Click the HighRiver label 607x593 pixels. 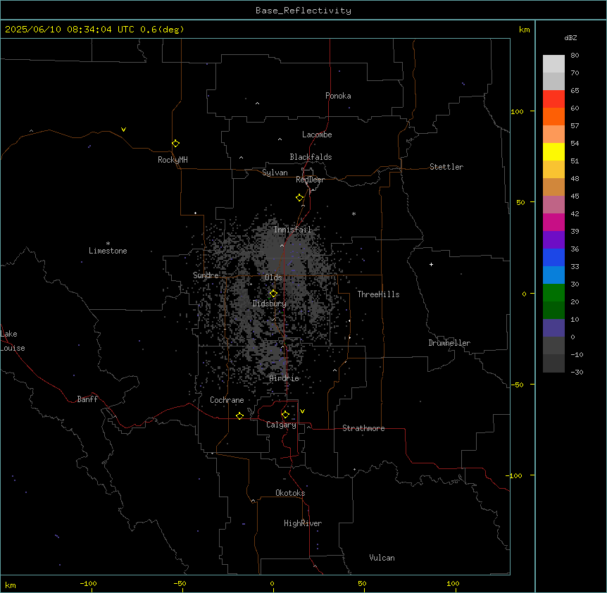pos(303,523)
